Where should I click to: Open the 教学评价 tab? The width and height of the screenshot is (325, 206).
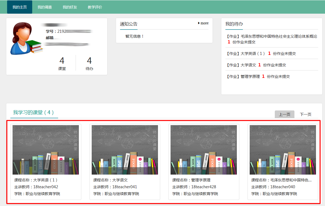coord(95,7)
